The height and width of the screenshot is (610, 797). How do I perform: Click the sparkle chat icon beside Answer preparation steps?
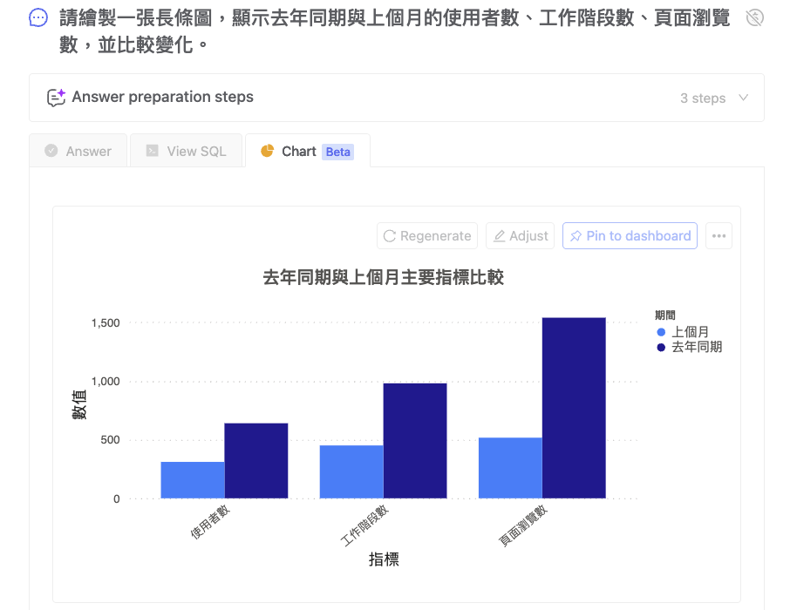(x=57, y=98)
